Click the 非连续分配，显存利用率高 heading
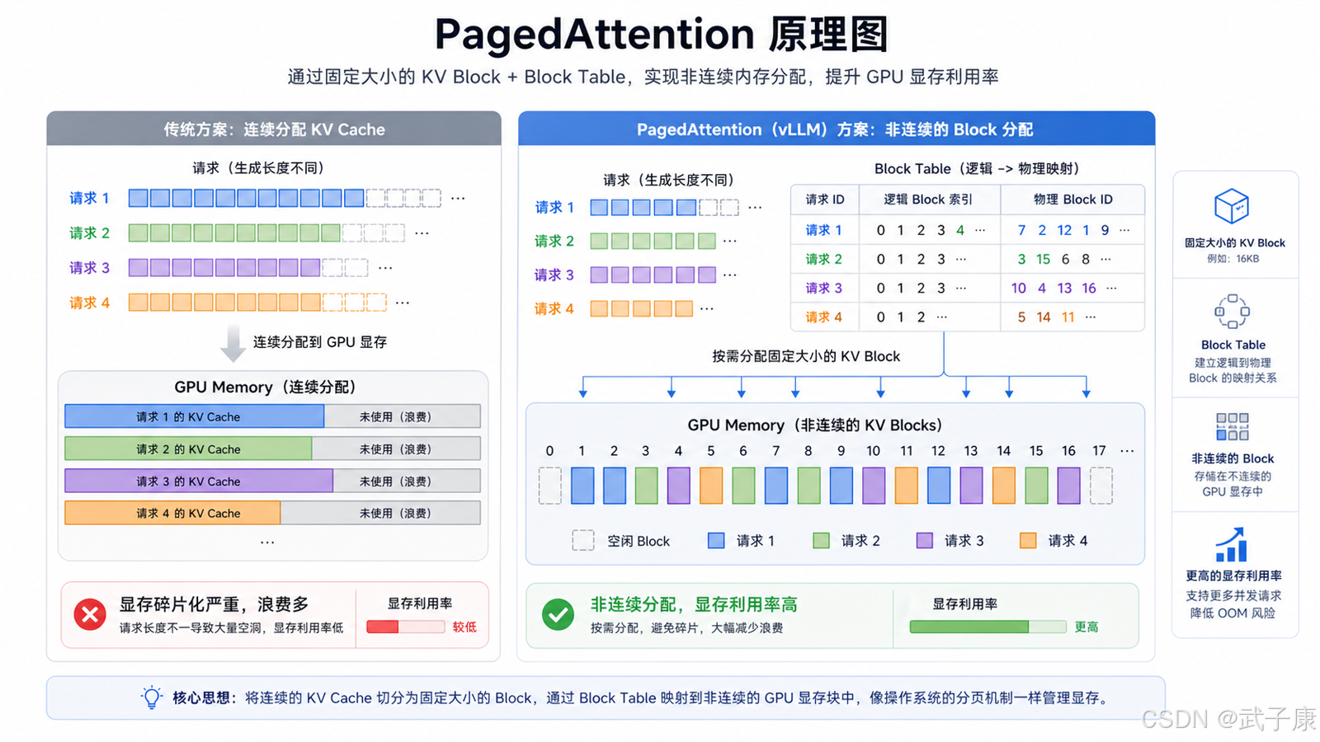Screen dimensions: 1320x742 click(694, 604)
